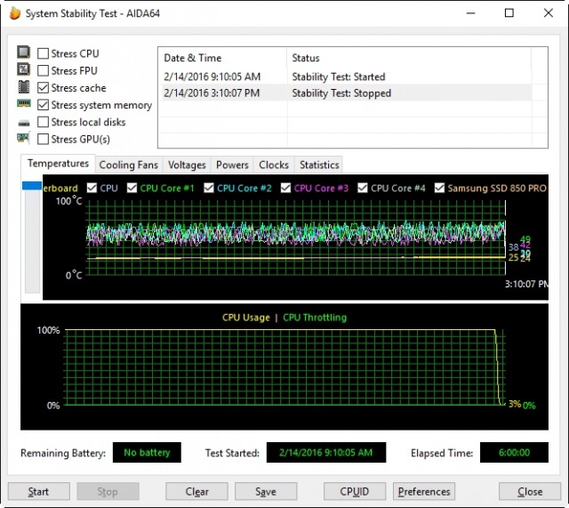Click the CPU chip icon beside Stress CPU
The width and height of the screenshot is (569, 508).
(24, 53)
